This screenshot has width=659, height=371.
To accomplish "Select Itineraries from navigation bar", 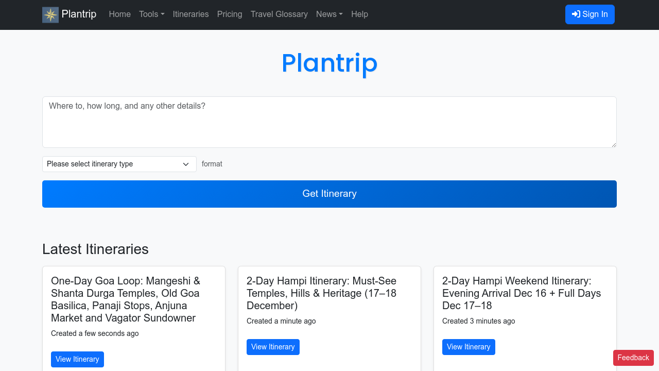I will coord(190,14).
